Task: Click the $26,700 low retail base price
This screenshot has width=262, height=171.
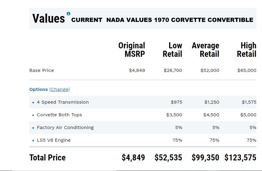Action: tap(173, 70)
